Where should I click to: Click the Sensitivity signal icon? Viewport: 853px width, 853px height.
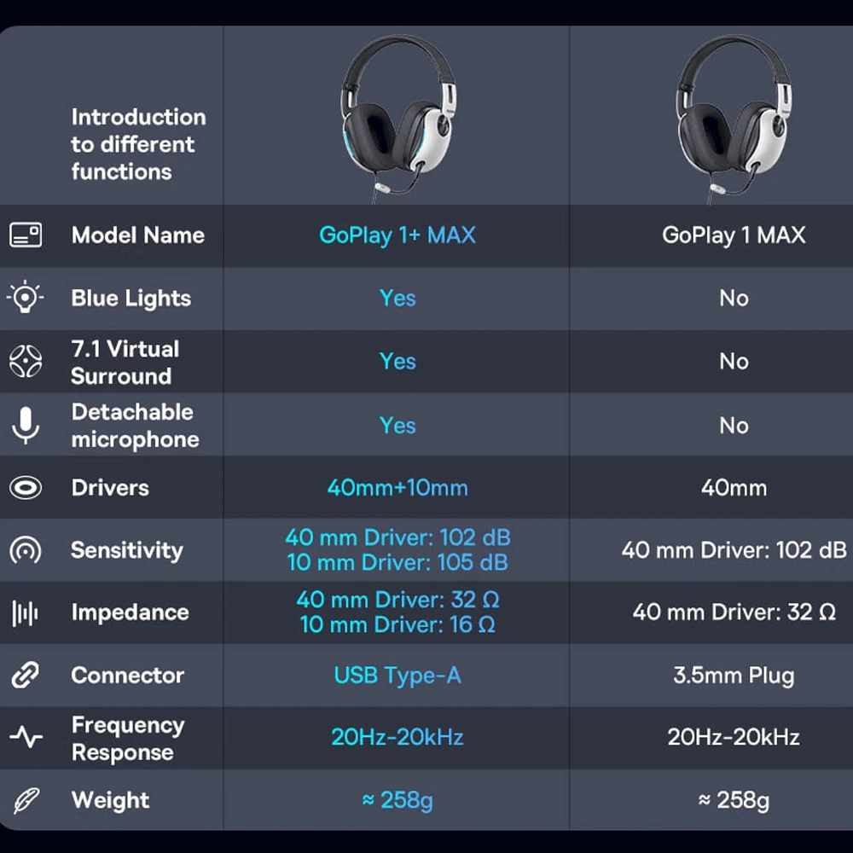click(x=26, y=550)
